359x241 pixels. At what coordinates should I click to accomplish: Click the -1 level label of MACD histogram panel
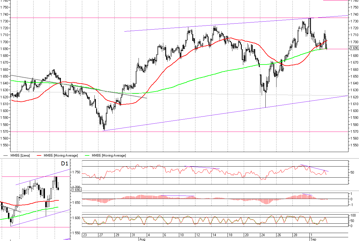coord(352,205)
